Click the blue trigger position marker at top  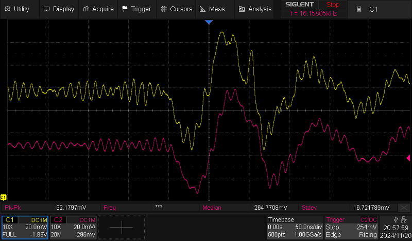(x=209, y=23)
